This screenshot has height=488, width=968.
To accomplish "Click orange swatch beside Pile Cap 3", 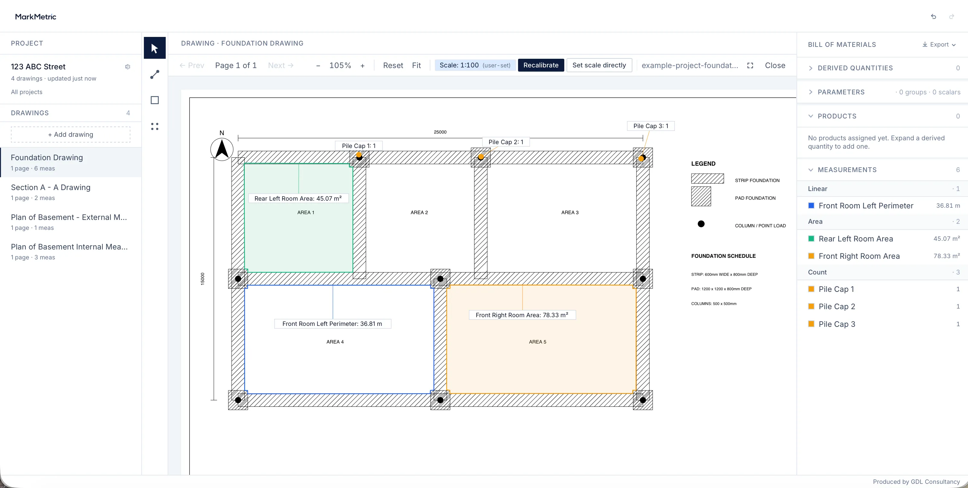I will [x=811, y=324].
